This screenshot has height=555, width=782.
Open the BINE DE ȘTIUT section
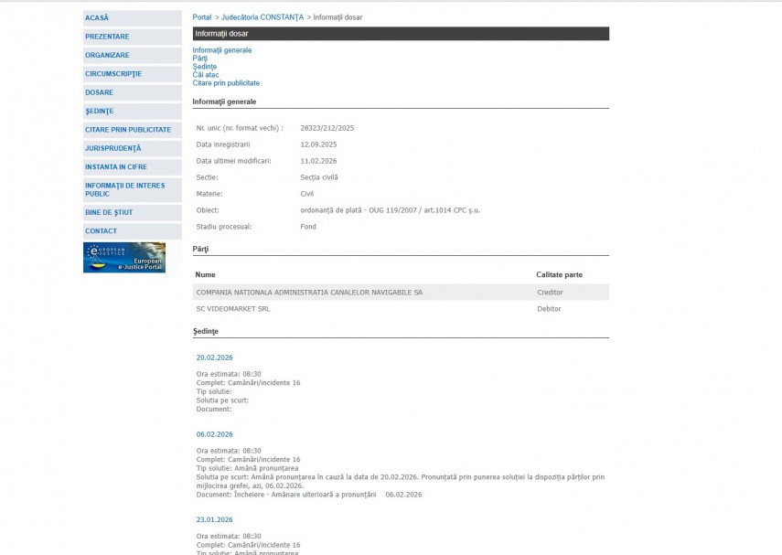click(x=109, y=212)
